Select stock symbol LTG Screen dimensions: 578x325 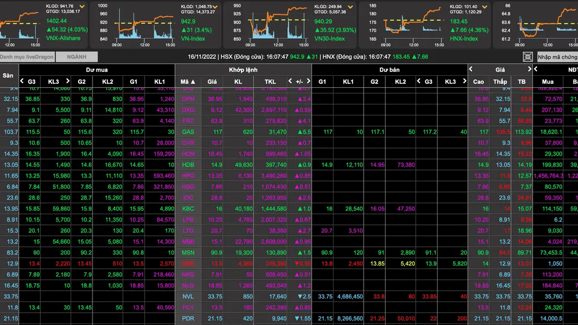tap(188, 231)
